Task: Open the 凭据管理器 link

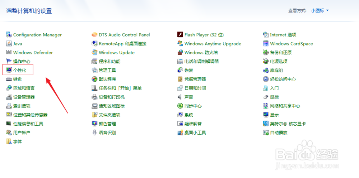Action: pos(195,79)
